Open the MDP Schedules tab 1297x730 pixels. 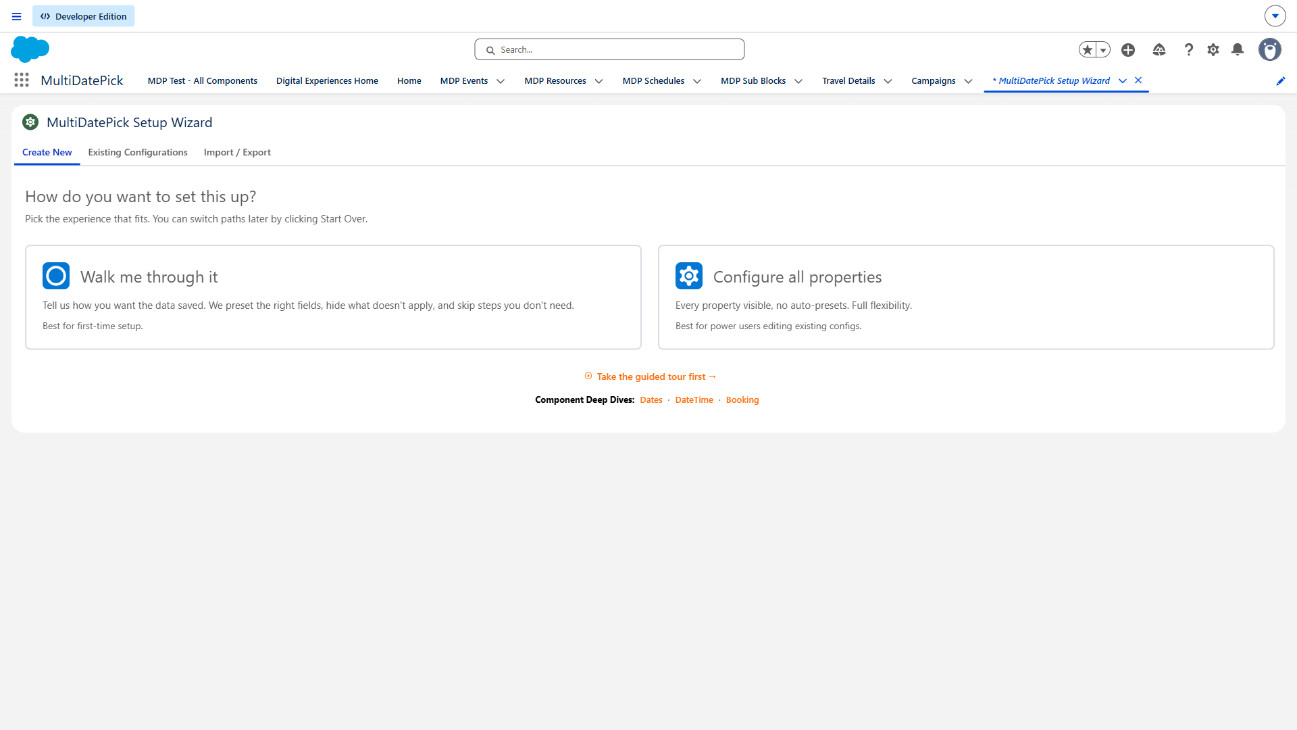point(653,80)
